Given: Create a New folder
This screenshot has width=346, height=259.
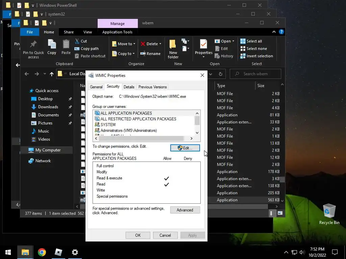Looking at the screenshot, I should coord(173,49).
